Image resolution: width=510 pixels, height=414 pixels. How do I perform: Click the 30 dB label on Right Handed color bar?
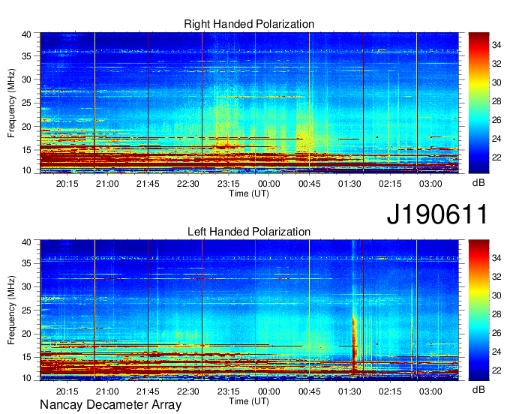point(496,82)
